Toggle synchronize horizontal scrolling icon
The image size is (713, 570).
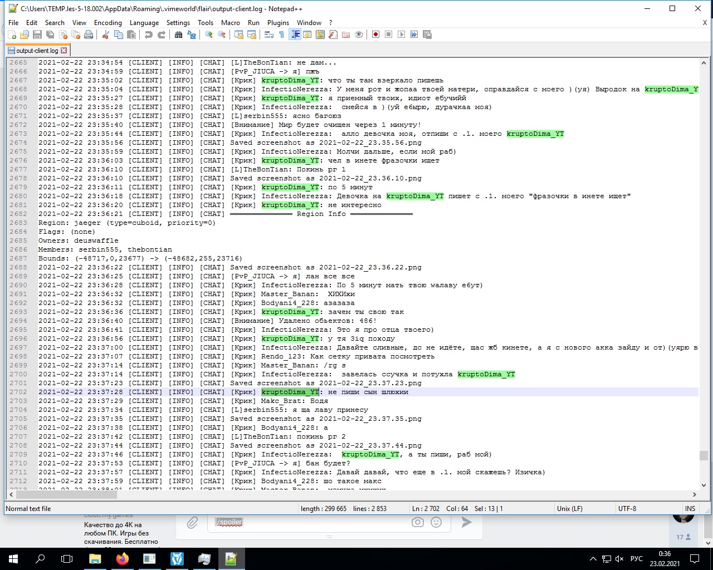click(x=252, y=35)
